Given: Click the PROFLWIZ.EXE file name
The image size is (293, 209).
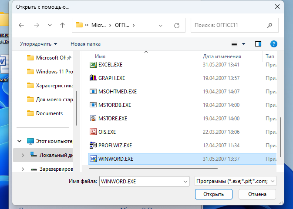Looking at the screenshot, I should click(115, 146).
